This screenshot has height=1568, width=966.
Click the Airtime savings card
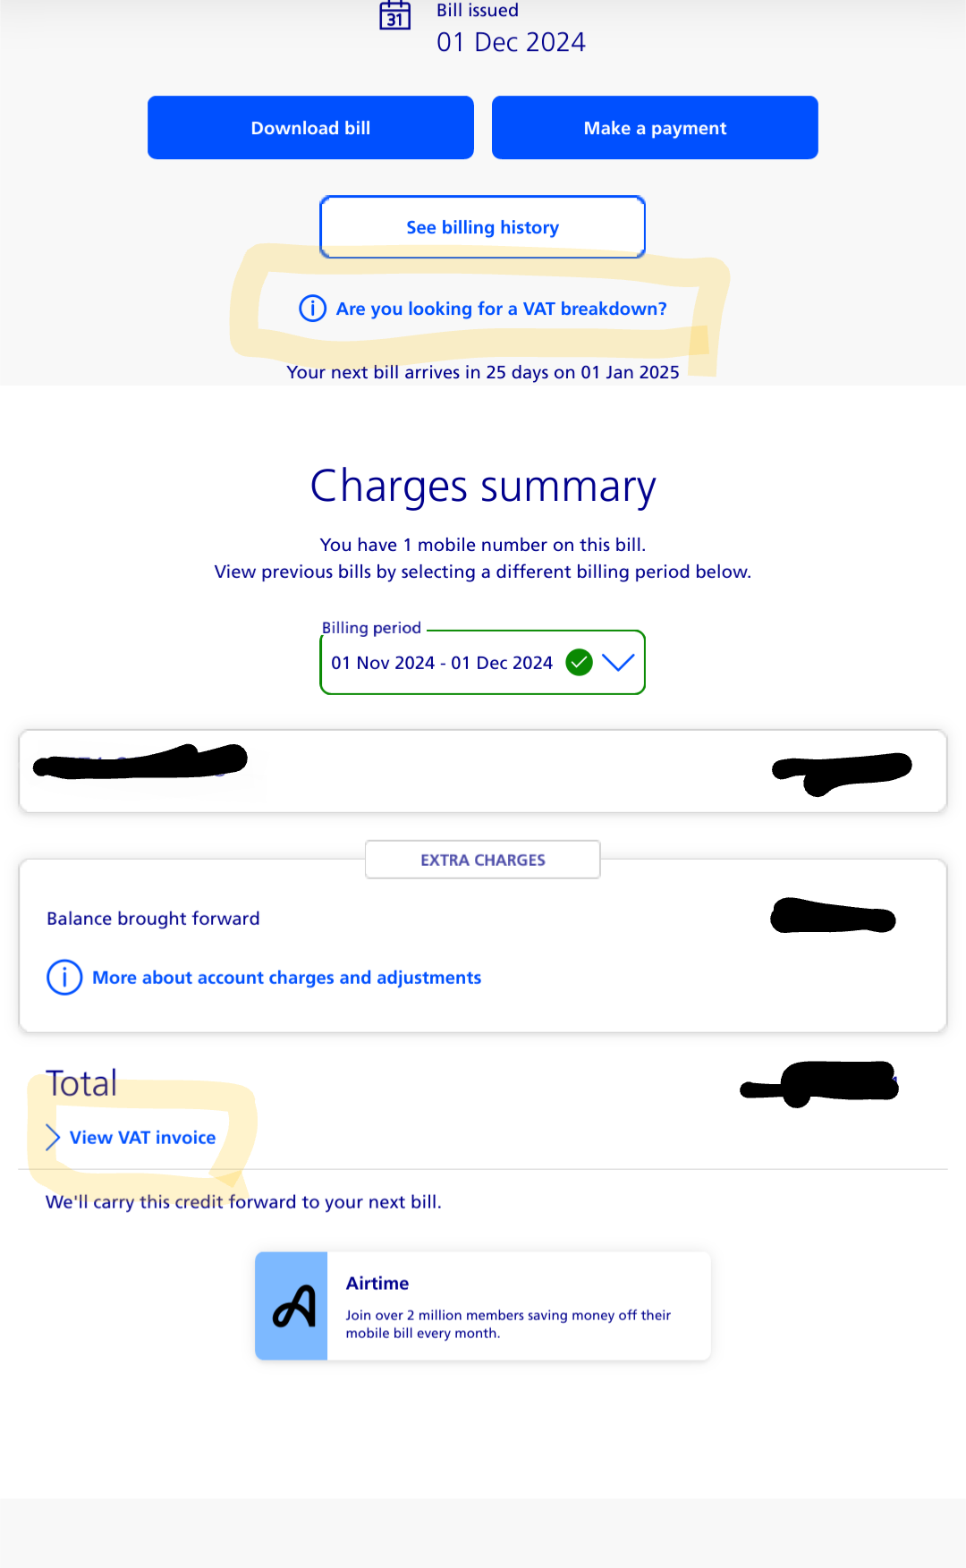click(x=482, y=1305)
